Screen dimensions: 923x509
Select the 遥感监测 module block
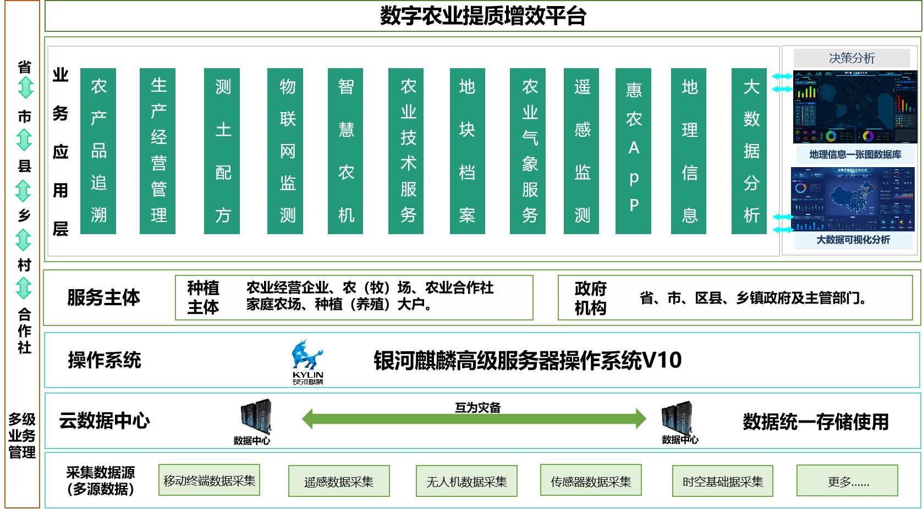point(581,151)
